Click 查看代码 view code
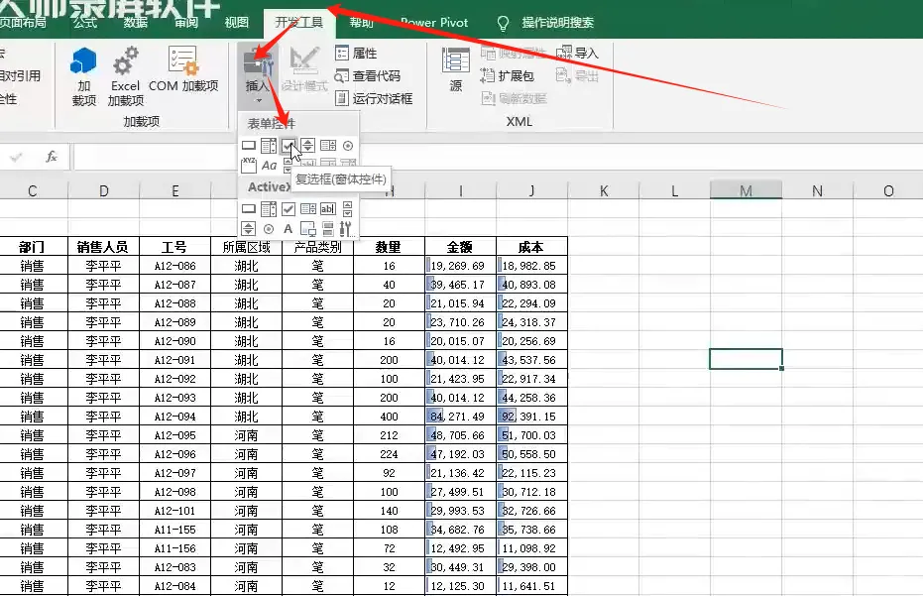Image resolution: width=923 pixels, height=596 pixels. point(367,76)
